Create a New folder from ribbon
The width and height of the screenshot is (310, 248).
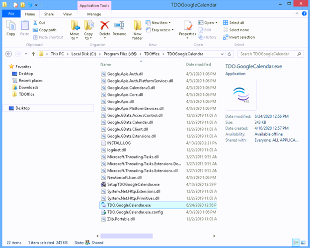pos(137,28)
